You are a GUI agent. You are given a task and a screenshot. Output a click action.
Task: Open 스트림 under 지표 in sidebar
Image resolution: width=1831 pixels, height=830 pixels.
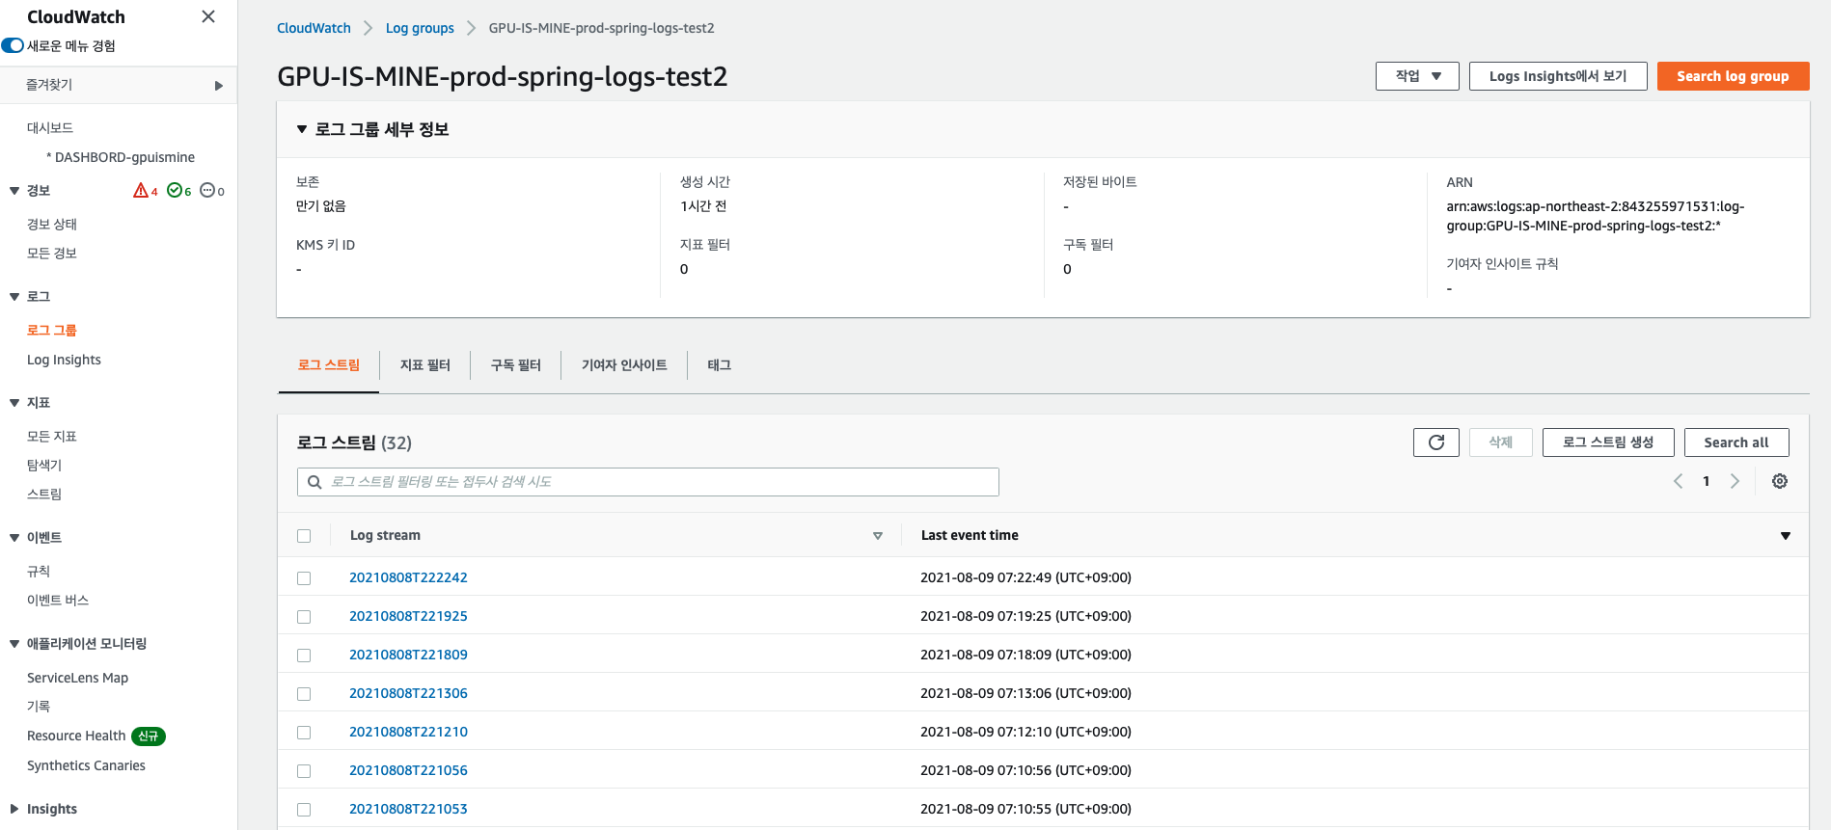[44, 495]
